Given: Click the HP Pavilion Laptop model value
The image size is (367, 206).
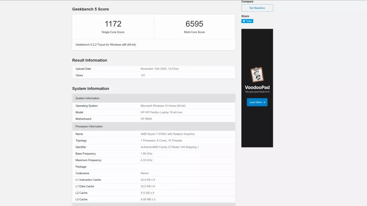Looking at the screenshot, I should click(x=161, y=112).
